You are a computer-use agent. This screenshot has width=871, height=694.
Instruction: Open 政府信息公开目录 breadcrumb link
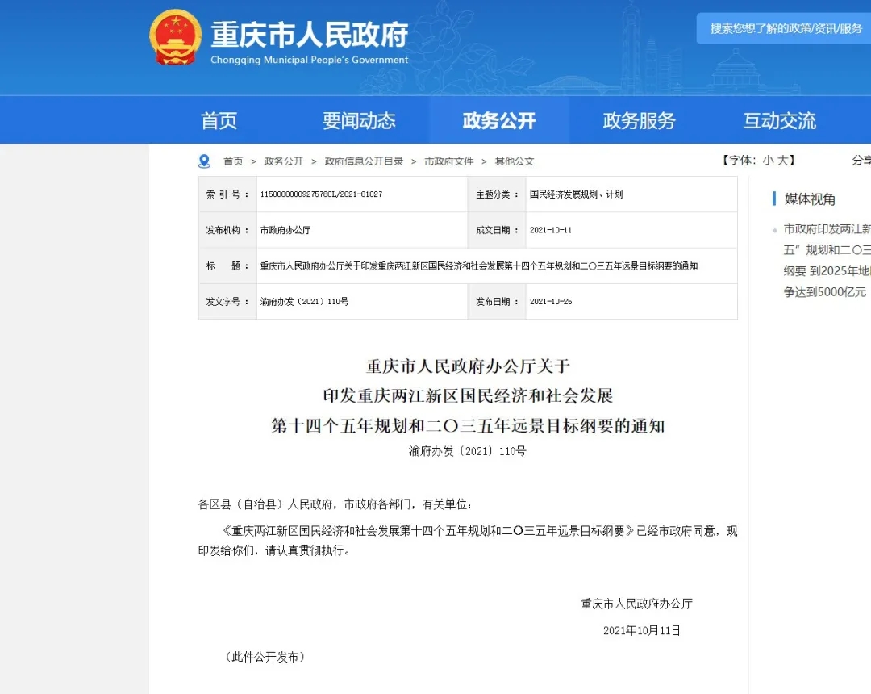364,161
